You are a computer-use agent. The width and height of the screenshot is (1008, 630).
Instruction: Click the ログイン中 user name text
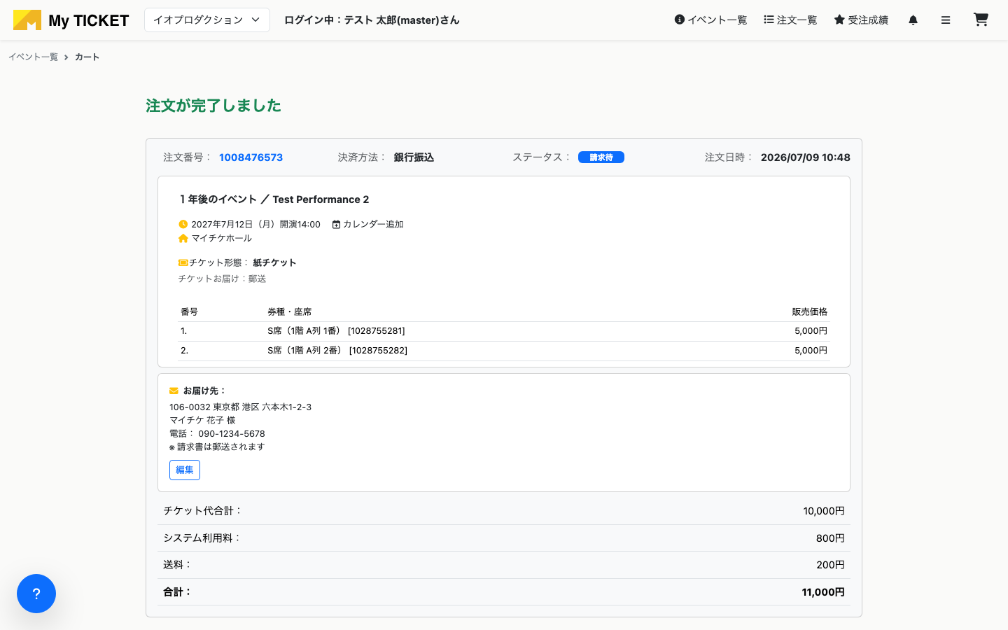click(372, 20)
